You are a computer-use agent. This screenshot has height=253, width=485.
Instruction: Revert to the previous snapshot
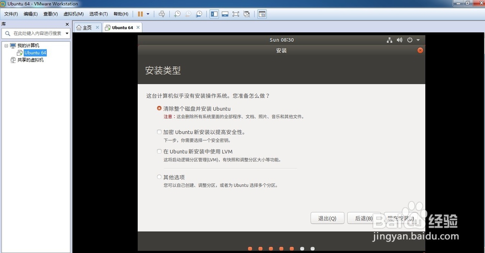point(188,14)
